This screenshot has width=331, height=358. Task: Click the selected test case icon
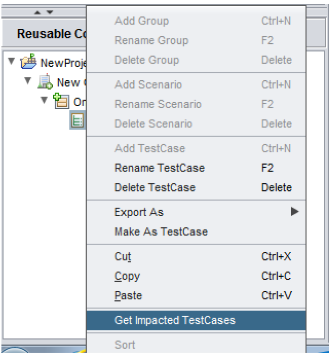77,120
